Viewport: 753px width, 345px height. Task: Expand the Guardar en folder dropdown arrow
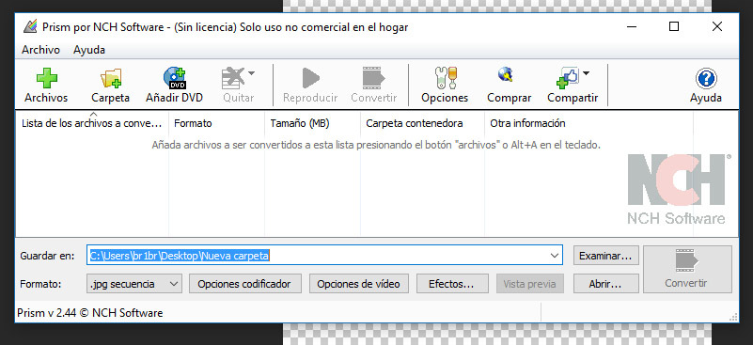555,256
